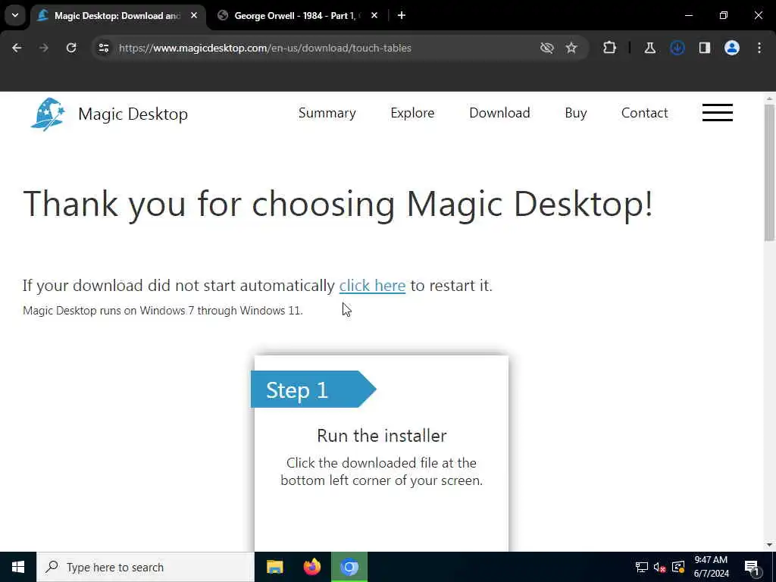Click the scrollbar down arrow

coord(770,545)
